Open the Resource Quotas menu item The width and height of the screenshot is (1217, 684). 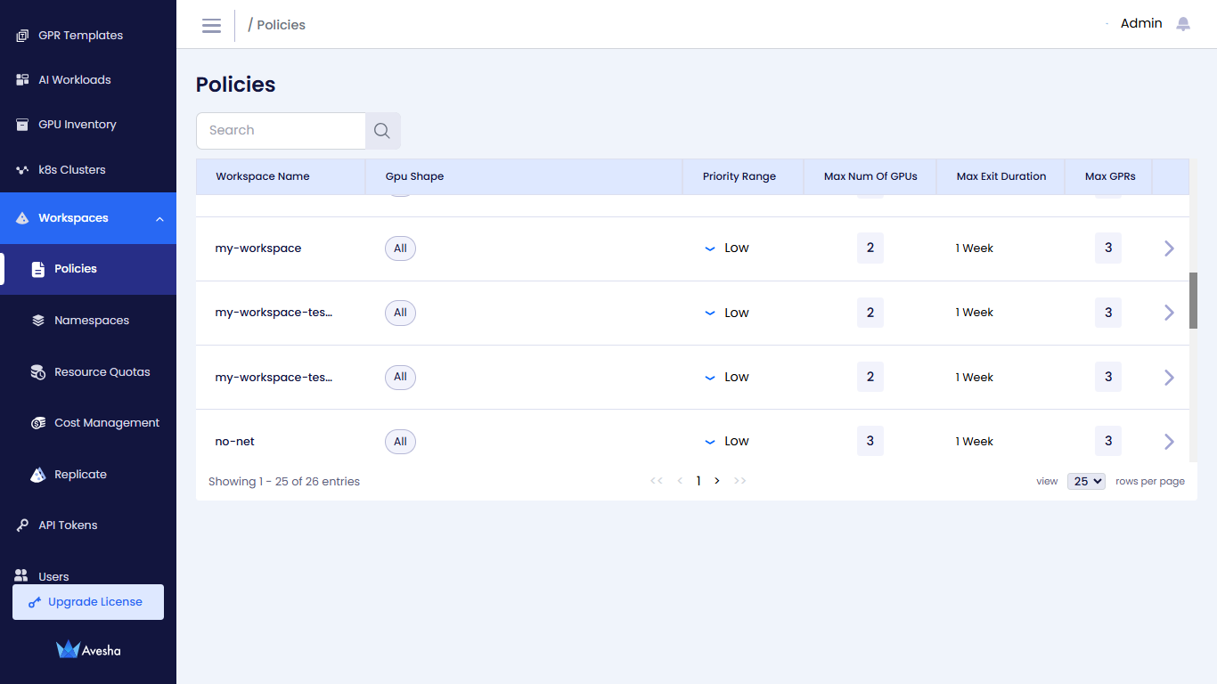pyautogui.click(x=102, y=372)
